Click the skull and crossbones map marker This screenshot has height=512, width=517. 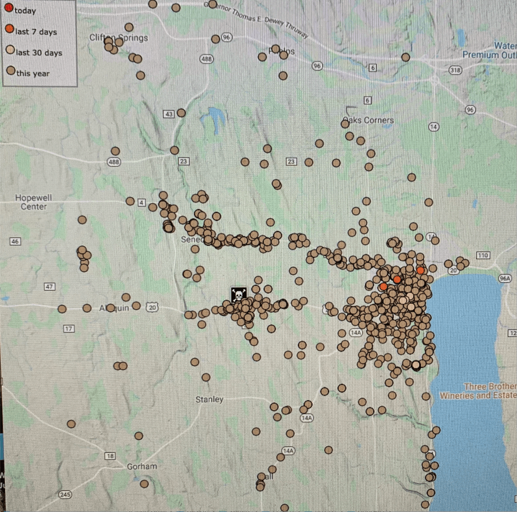pyautogui.click(x=238, y=295)
